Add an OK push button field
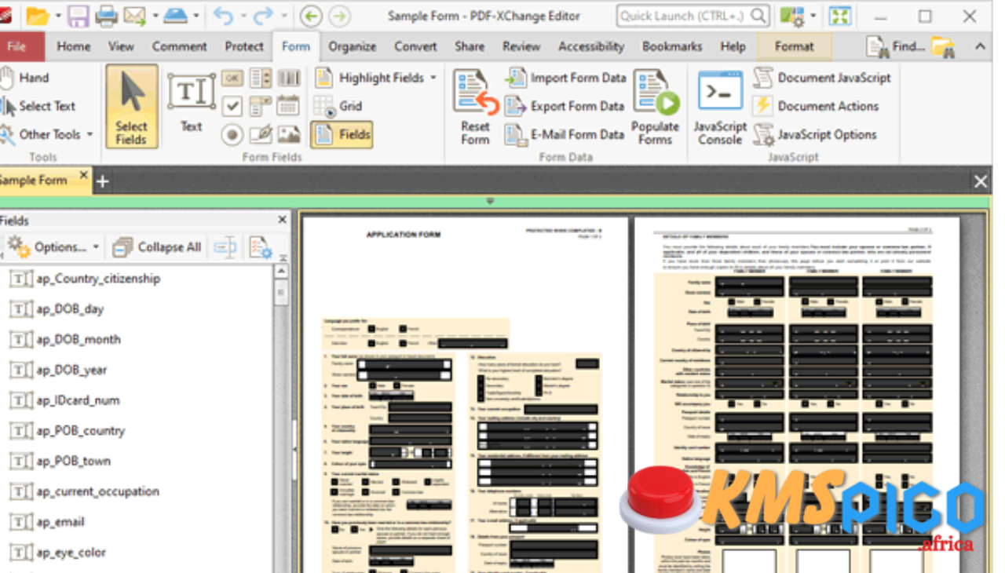The image size is (1005, 573). pyautogui.click(x=232, y=78)
